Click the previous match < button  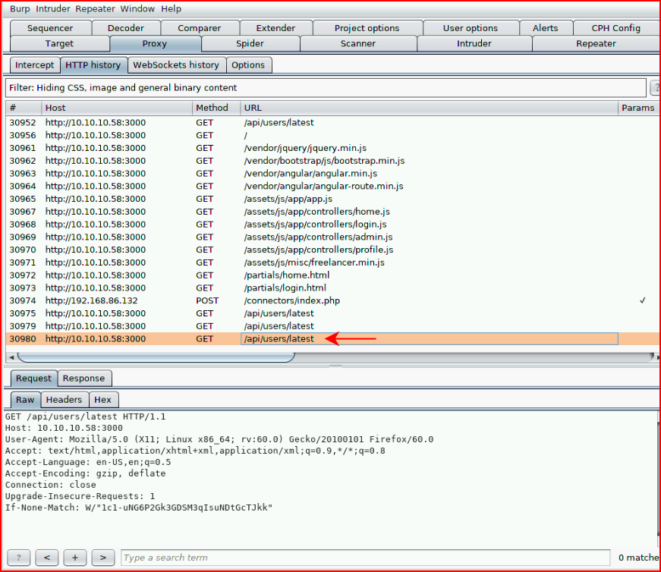tap(47, 558)
